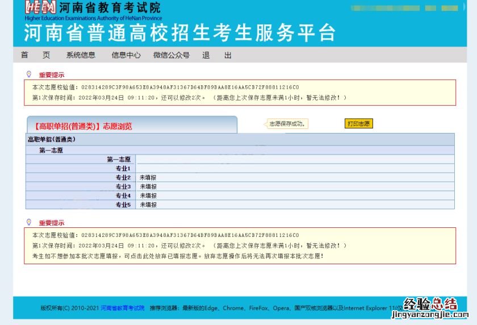Click the 志愿保存成功 notification bubble
The height and width of the screenshot is (325, 477).
click(x=287, y=124)
